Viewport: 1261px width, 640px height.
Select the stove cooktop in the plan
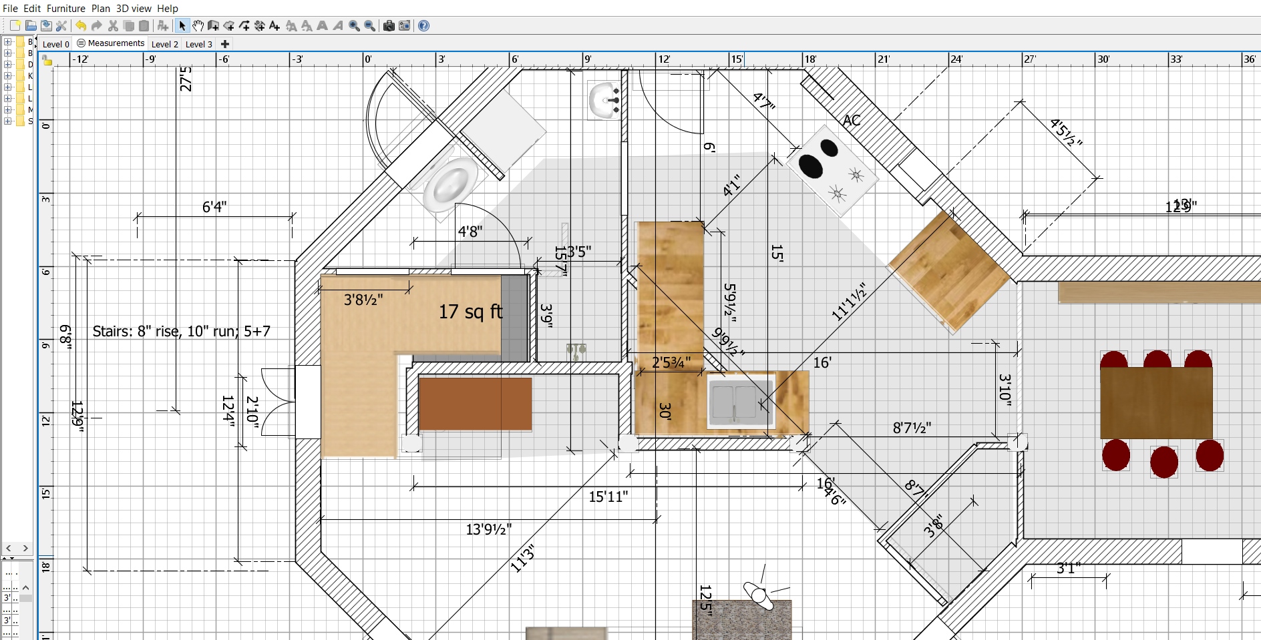tap(832, 172)
